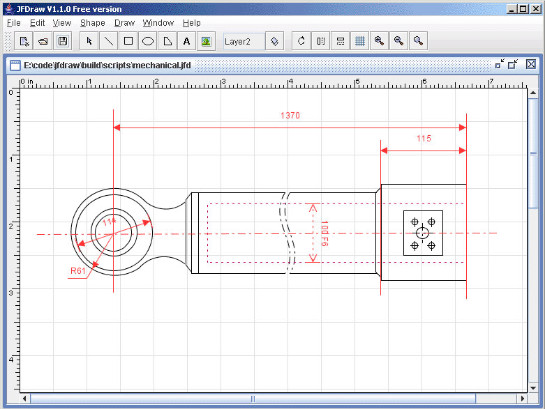
Task: Click the horizontal scrollbar thumb
Action: pyautogui.click(x=253, y=399)
